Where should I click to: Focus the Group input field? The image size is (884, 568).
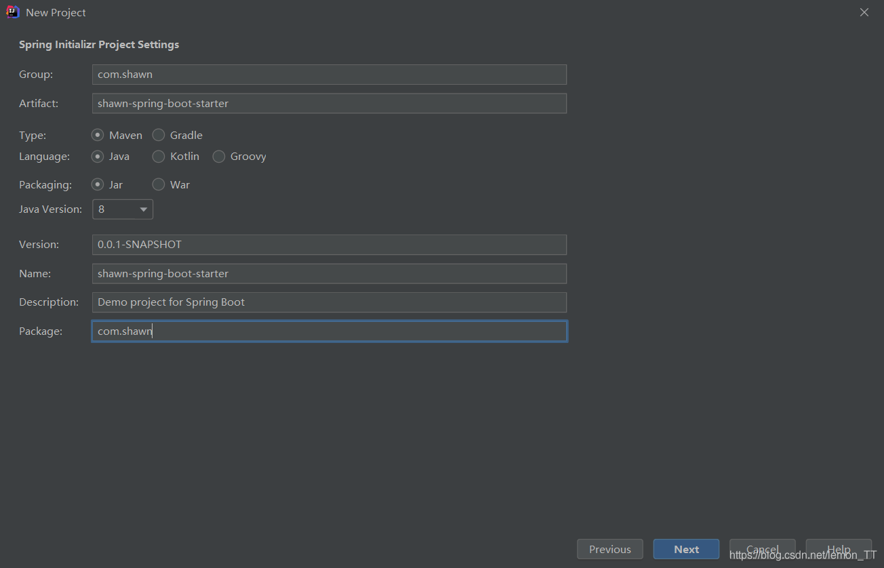329,75
